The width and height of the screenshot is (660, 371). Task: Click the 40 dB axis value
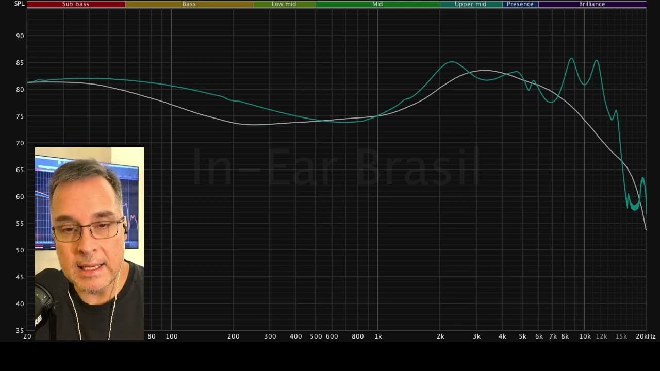pyautogui.click(x=20, y=304)
